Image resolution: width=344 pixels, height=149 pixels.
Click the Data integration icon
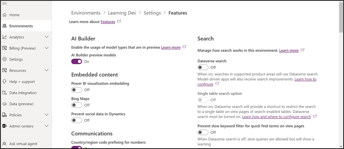point(5,93)
